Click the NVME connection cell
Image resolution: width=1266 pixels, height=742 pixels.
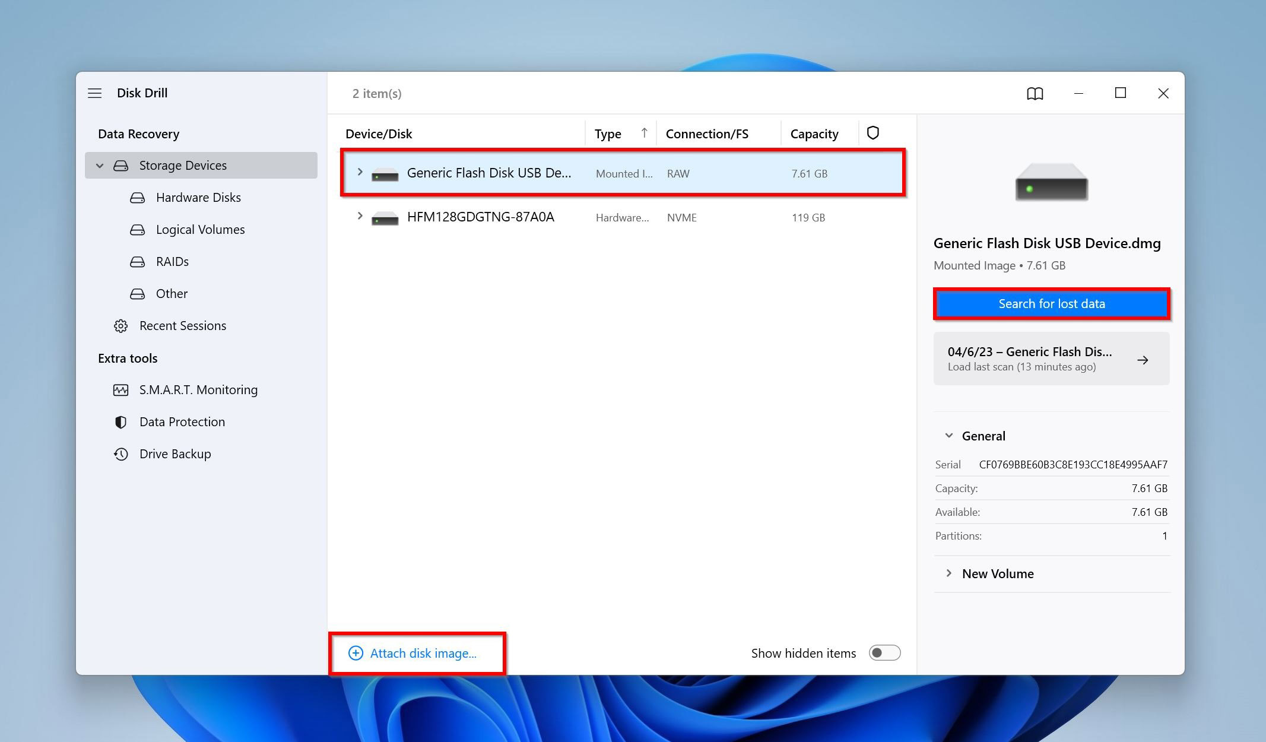(682, 218)
